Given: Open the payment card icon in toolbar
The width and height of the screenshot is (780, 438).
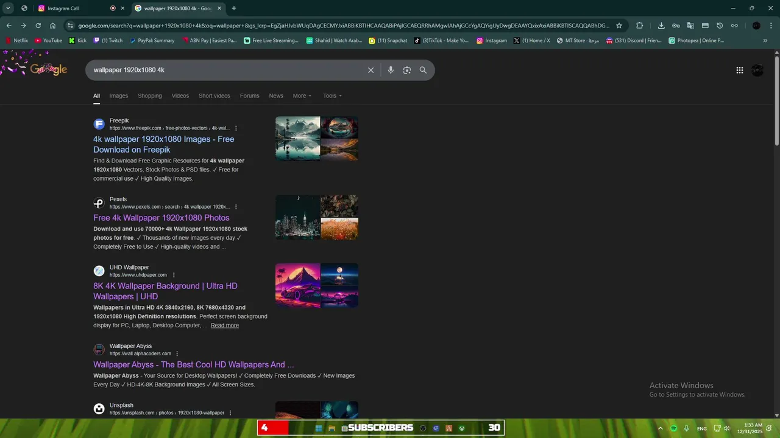Looking at the screenshot, I should pos(705,26).
